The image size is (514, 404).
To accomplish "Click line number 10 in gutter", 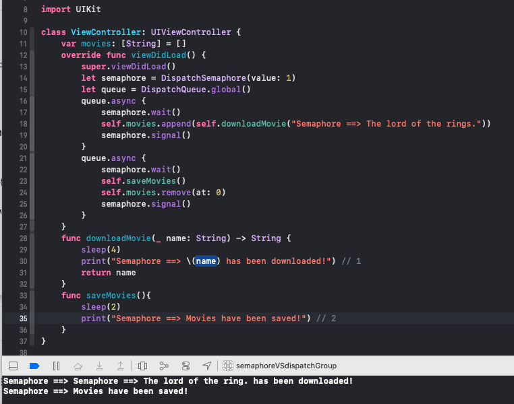I will [x=24, y=32].
